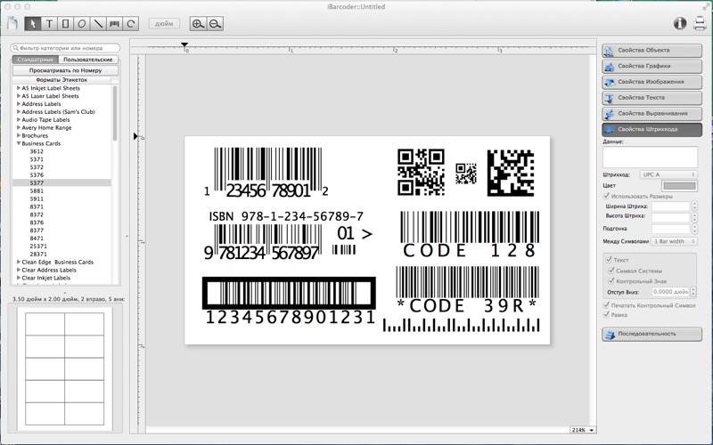Screen dimensions: 713x445
Task: Collapse the Business Cards category
Action: pos(19,143)
